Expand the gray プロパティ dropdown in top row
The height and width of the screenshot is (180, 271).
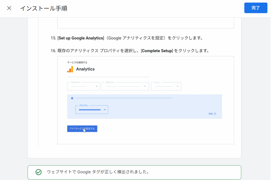click(x=125, y=86)
